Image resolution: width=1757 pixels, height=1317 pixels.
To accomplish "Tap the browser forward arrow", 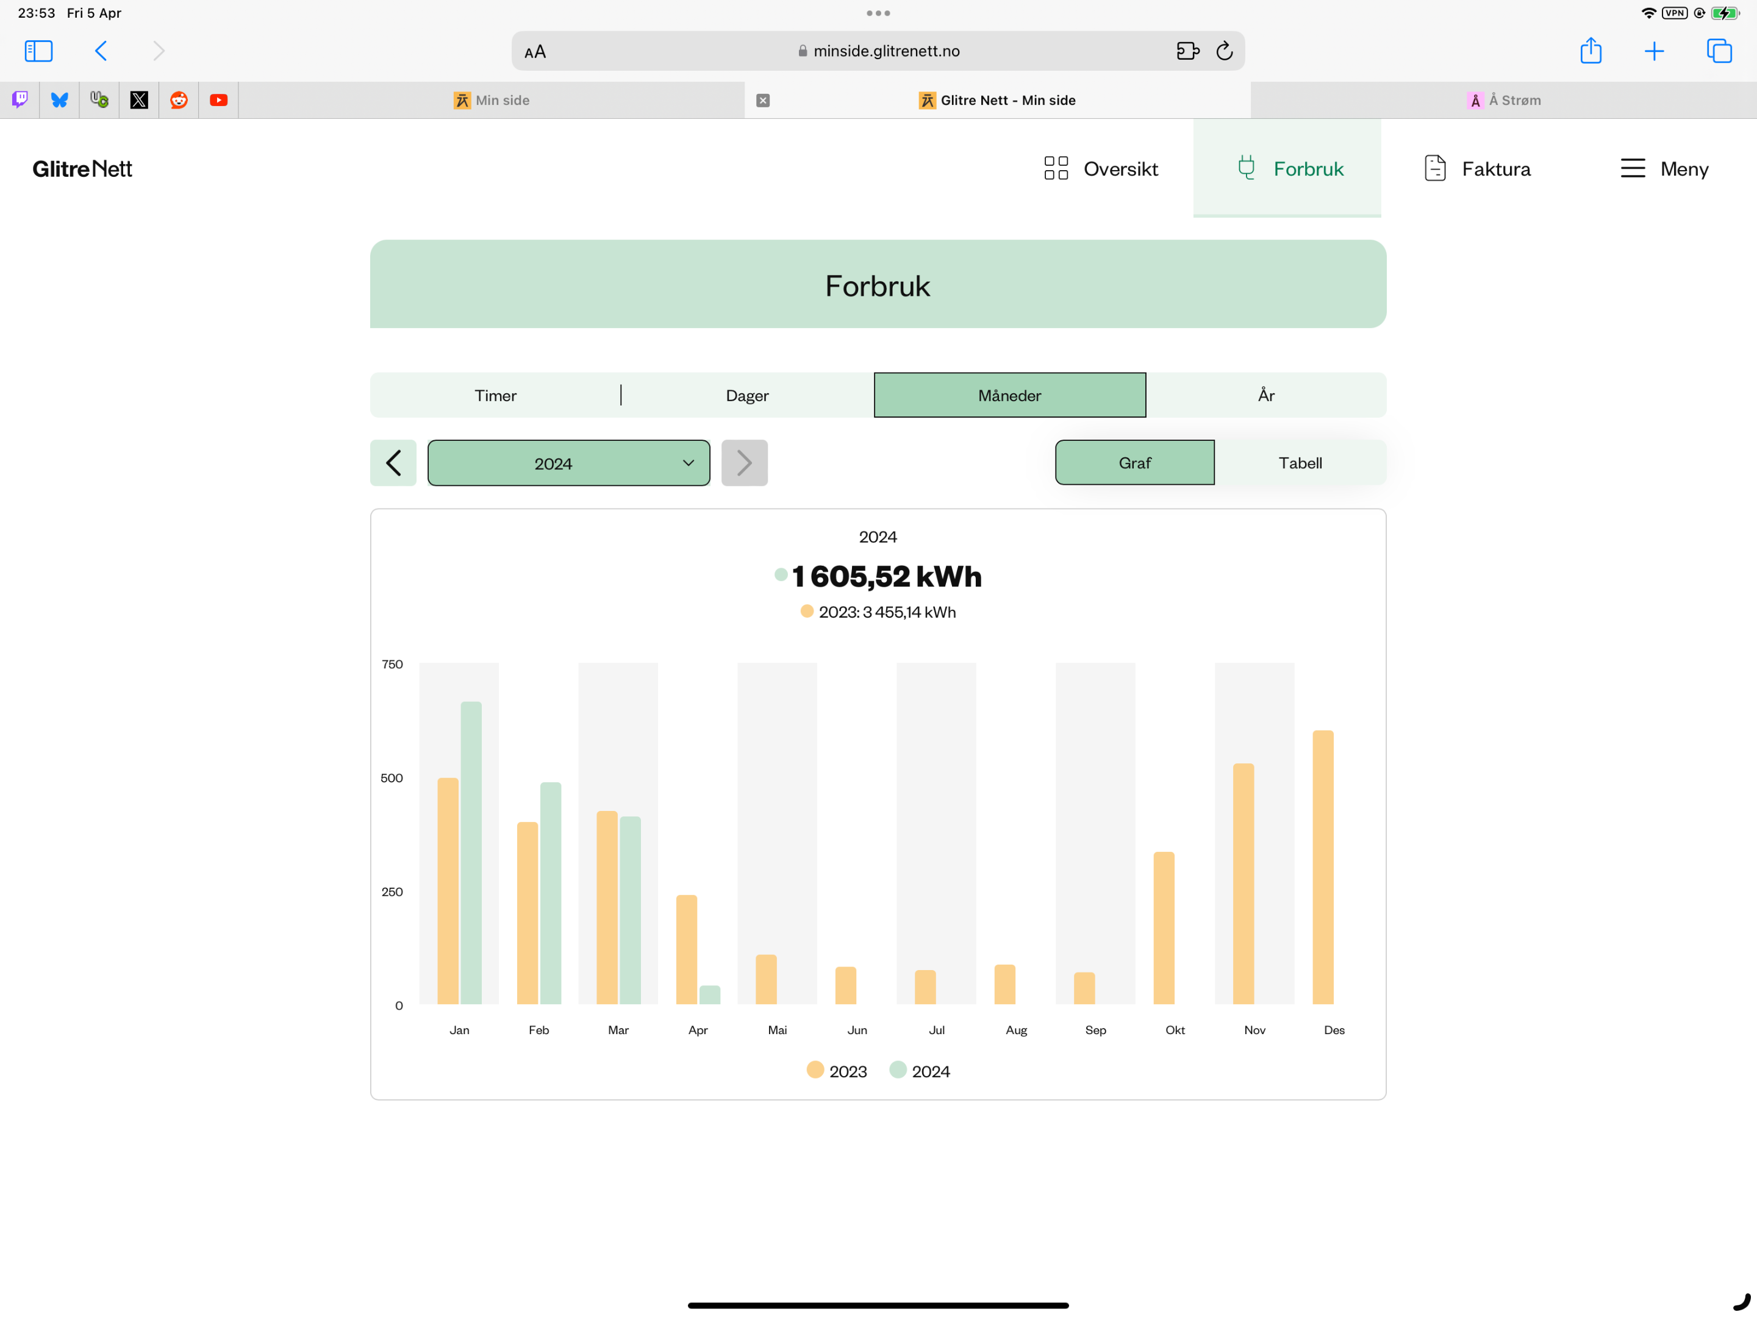I will tap(159, 51).
